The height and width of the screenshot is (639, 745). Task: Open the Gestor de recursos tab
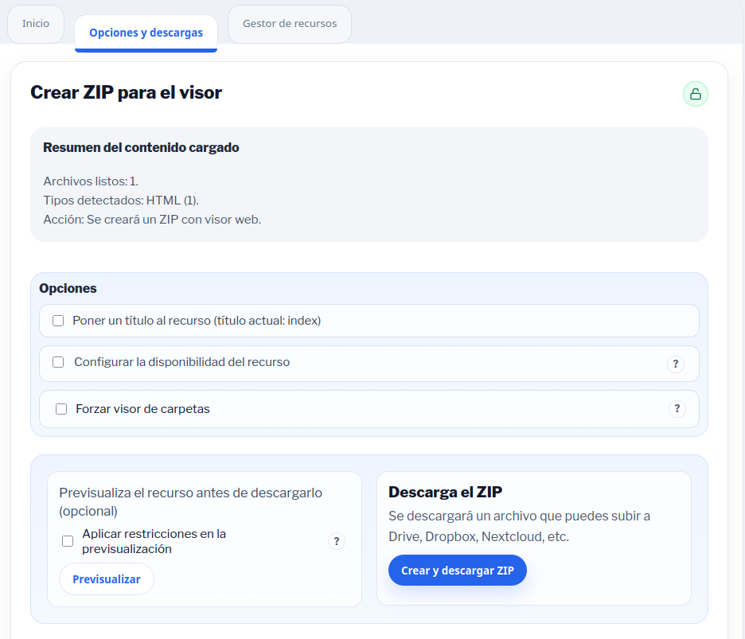[x=290, y=24]
